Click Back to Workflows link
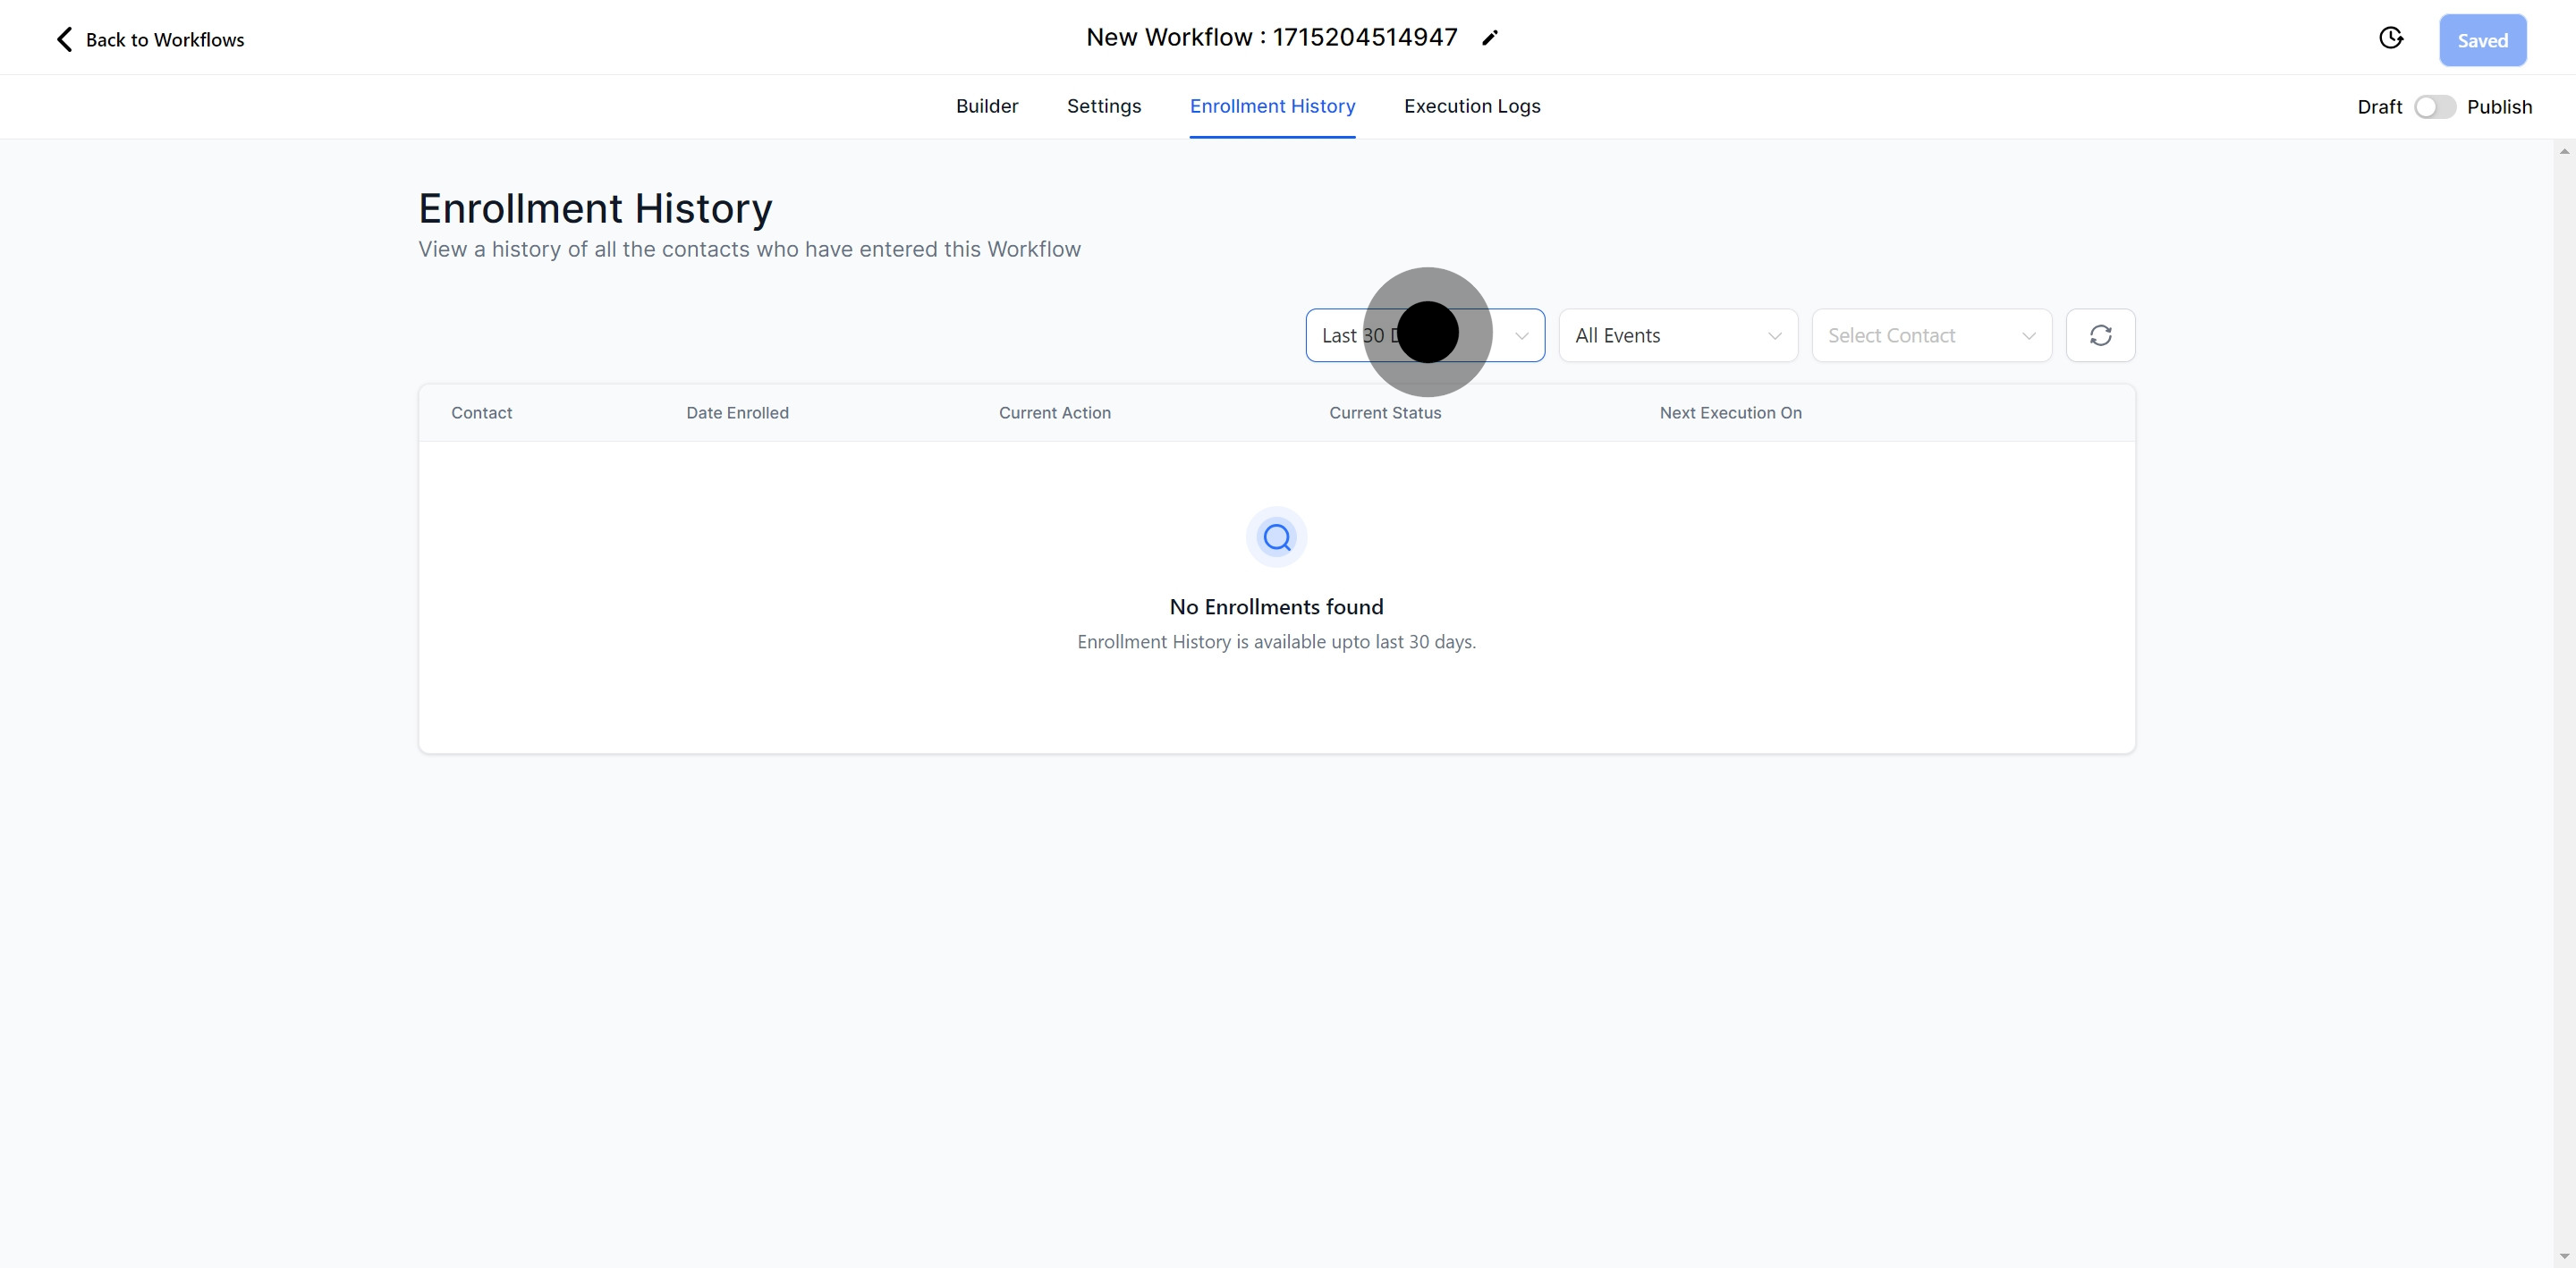 (165, 40)
